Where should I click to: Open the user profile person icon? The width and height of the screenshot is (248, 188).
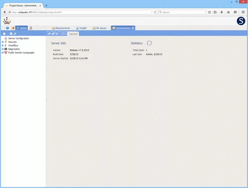31,28
